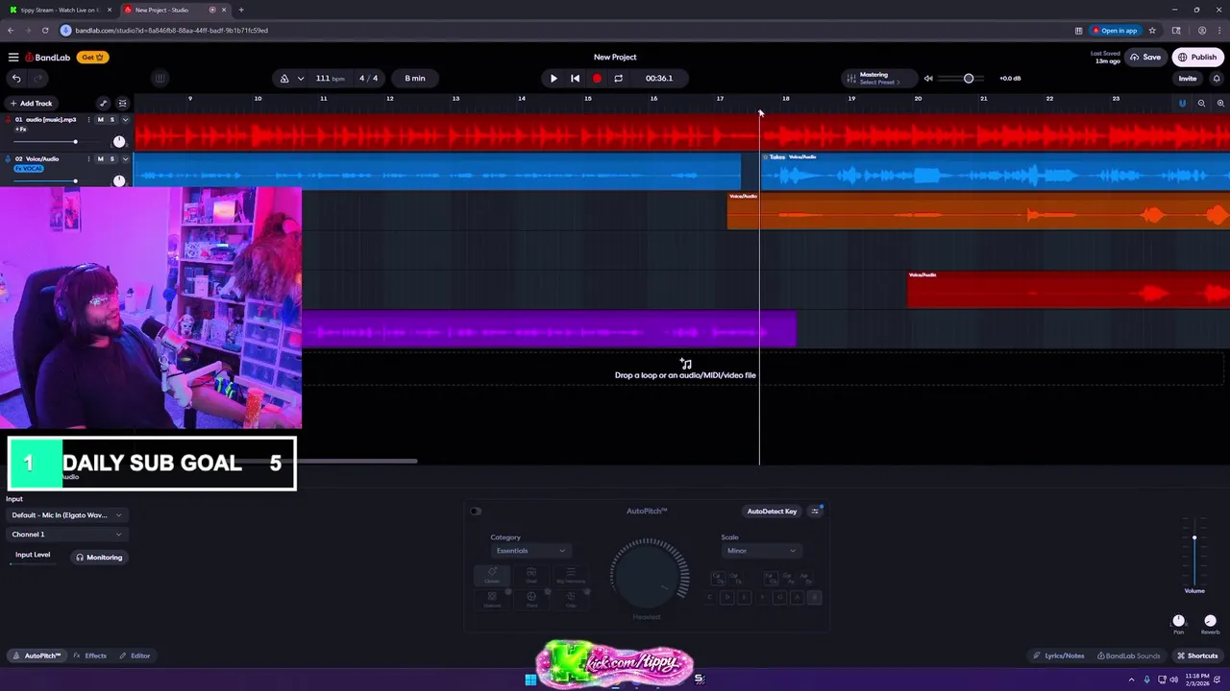Open AutoPitch settings sliders icon

coord(815,512)
